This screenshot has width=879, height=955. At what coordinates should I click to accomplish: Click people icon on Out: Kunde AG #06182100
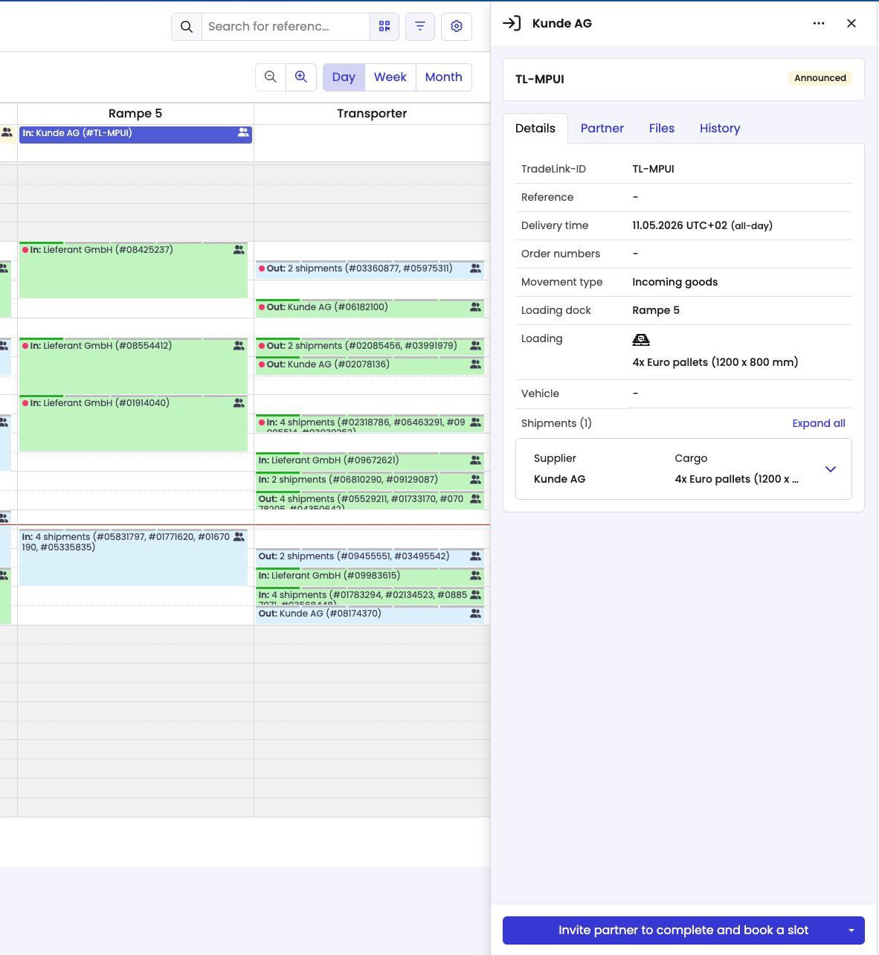click(x=475, y=307)
